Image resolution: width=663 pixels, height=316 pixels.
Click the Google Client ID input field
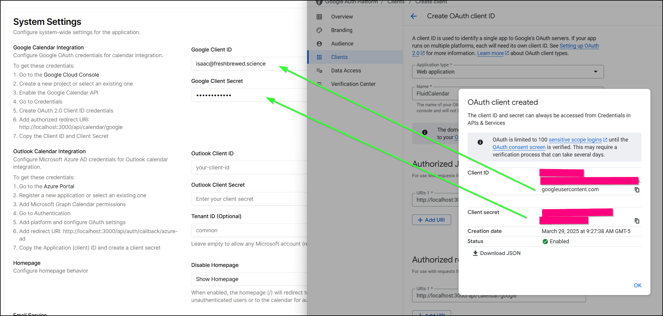click(x=249, y=63)
